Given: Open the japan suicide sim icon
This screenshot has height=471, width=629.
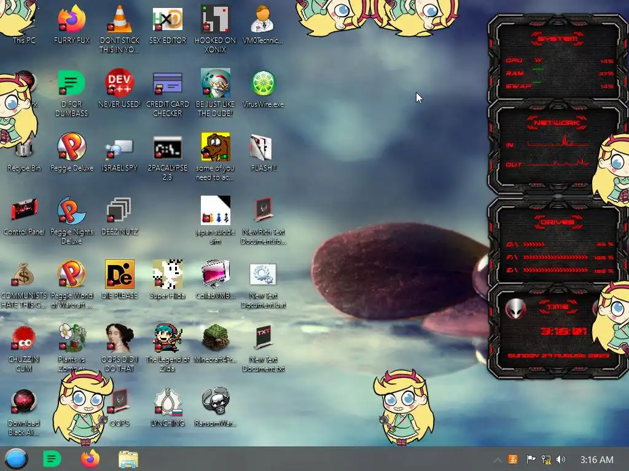Looking at the screenshot, I should pos(216,210).
